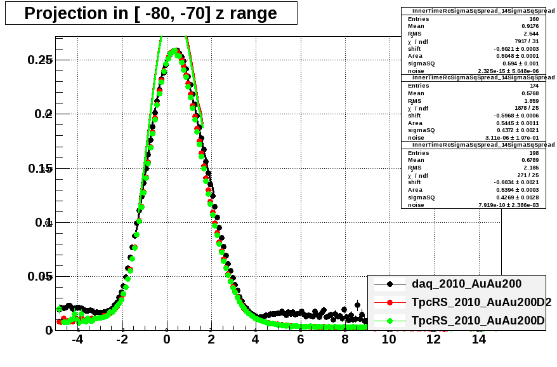Click the shift value -0.6021 ± 0.0003
This screenshot has width=557, height=367.
point(516,49)
